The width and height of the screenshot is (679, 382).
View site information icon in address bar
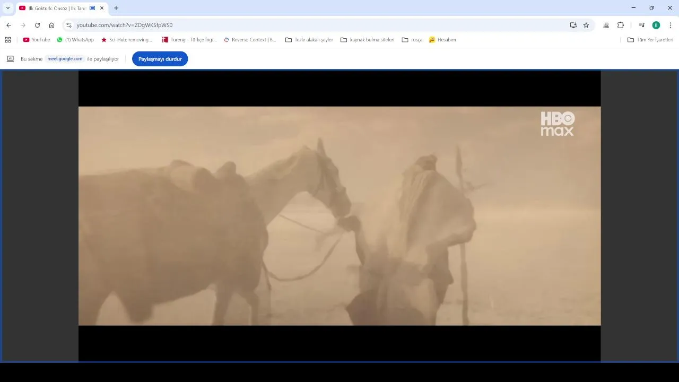tap(68, 25)
